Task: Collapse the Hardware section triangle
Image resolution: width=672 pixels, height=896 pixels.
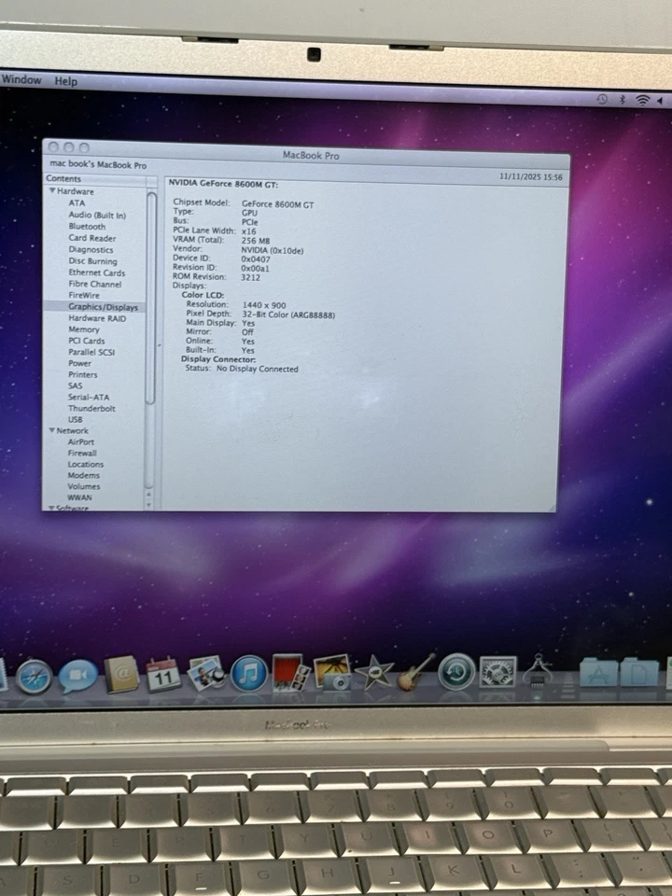Action: coord(52,190)
